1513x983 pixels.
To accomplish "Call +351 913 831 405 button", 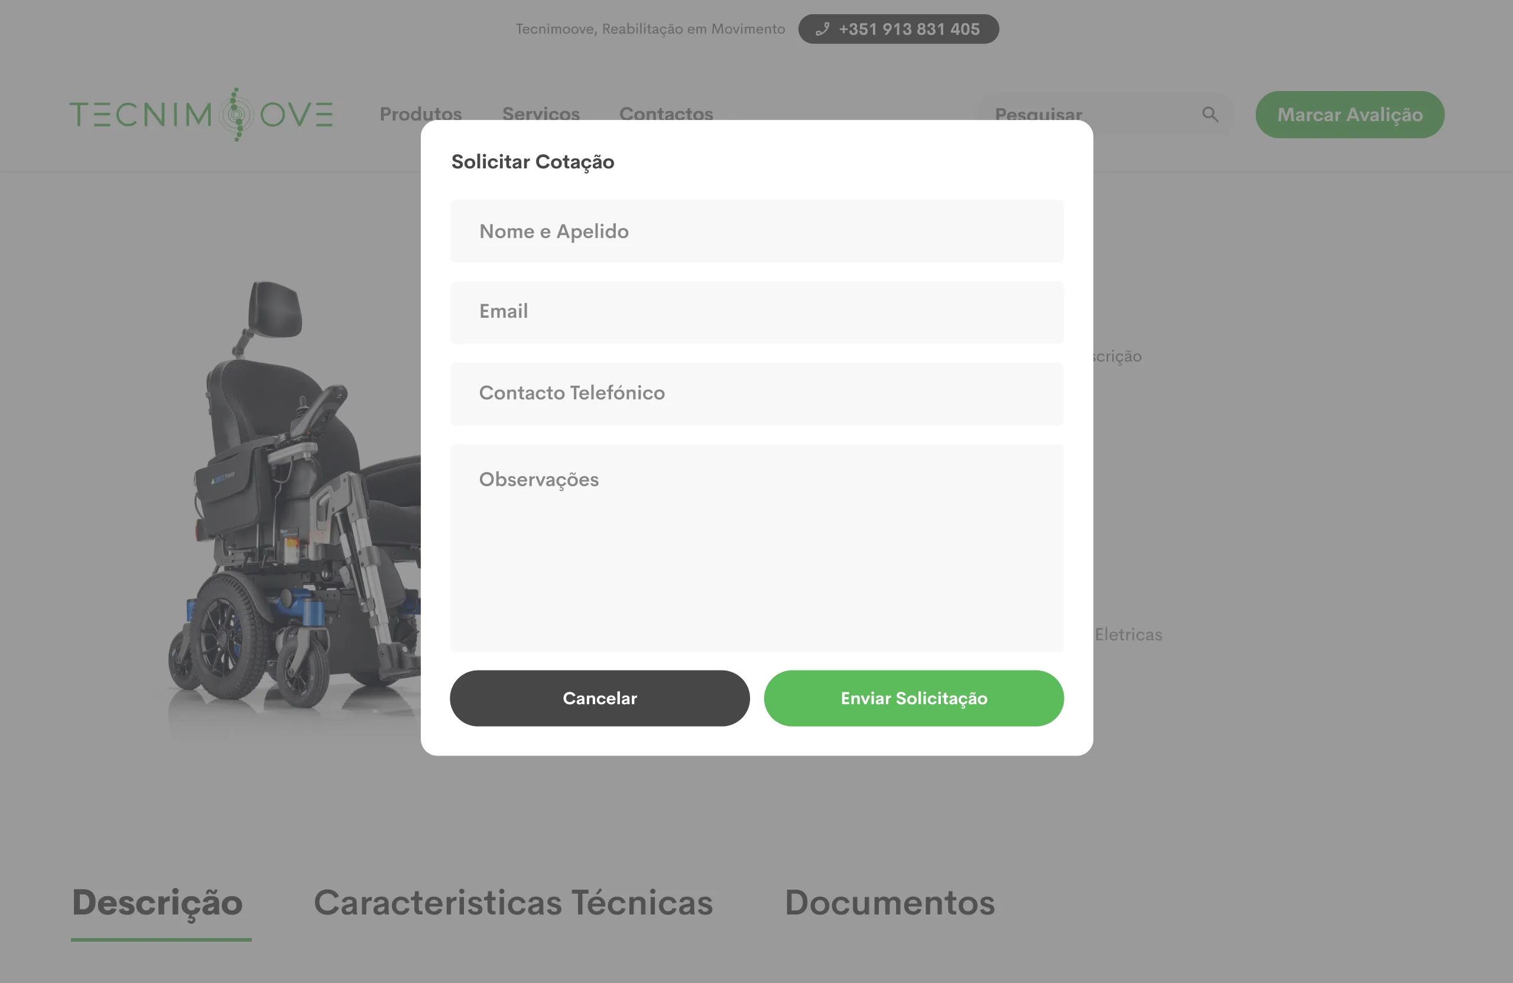I will (x=898, y=29).
